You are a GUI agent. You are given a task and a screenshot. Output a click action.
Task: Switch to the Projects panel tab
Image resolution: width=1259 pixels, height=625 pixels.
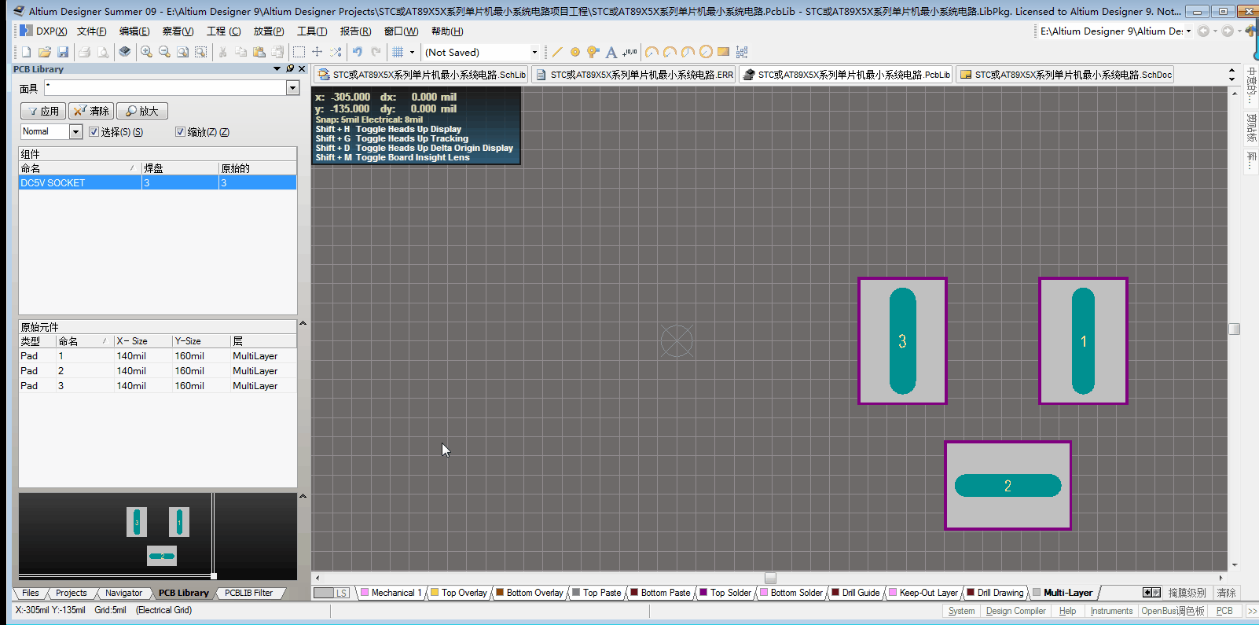71,593
